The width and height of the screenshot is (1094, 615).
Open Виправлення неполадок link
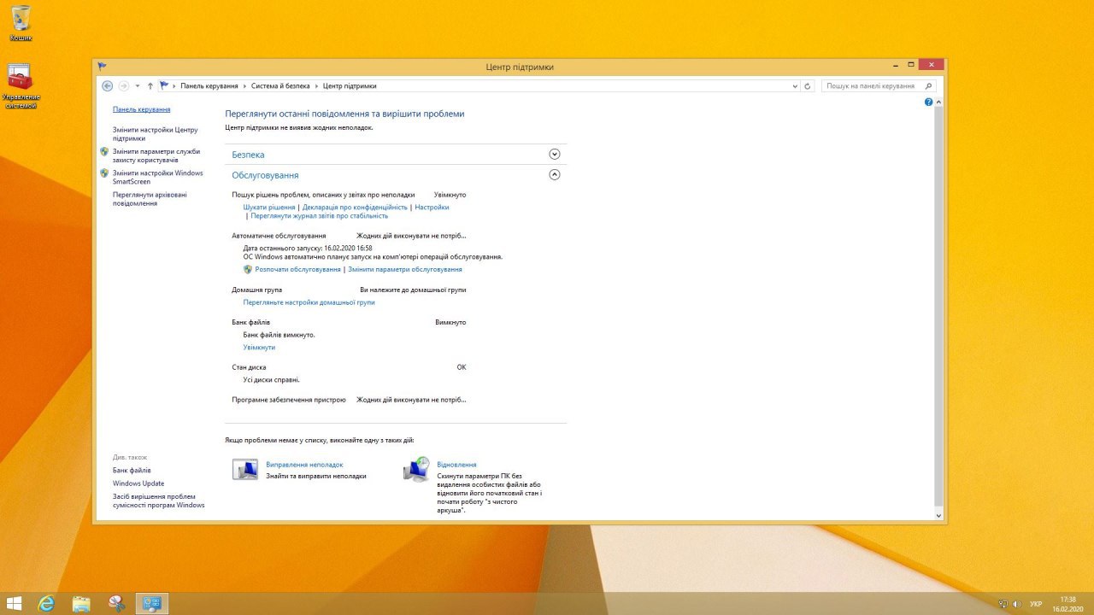(x=304, y=465)
